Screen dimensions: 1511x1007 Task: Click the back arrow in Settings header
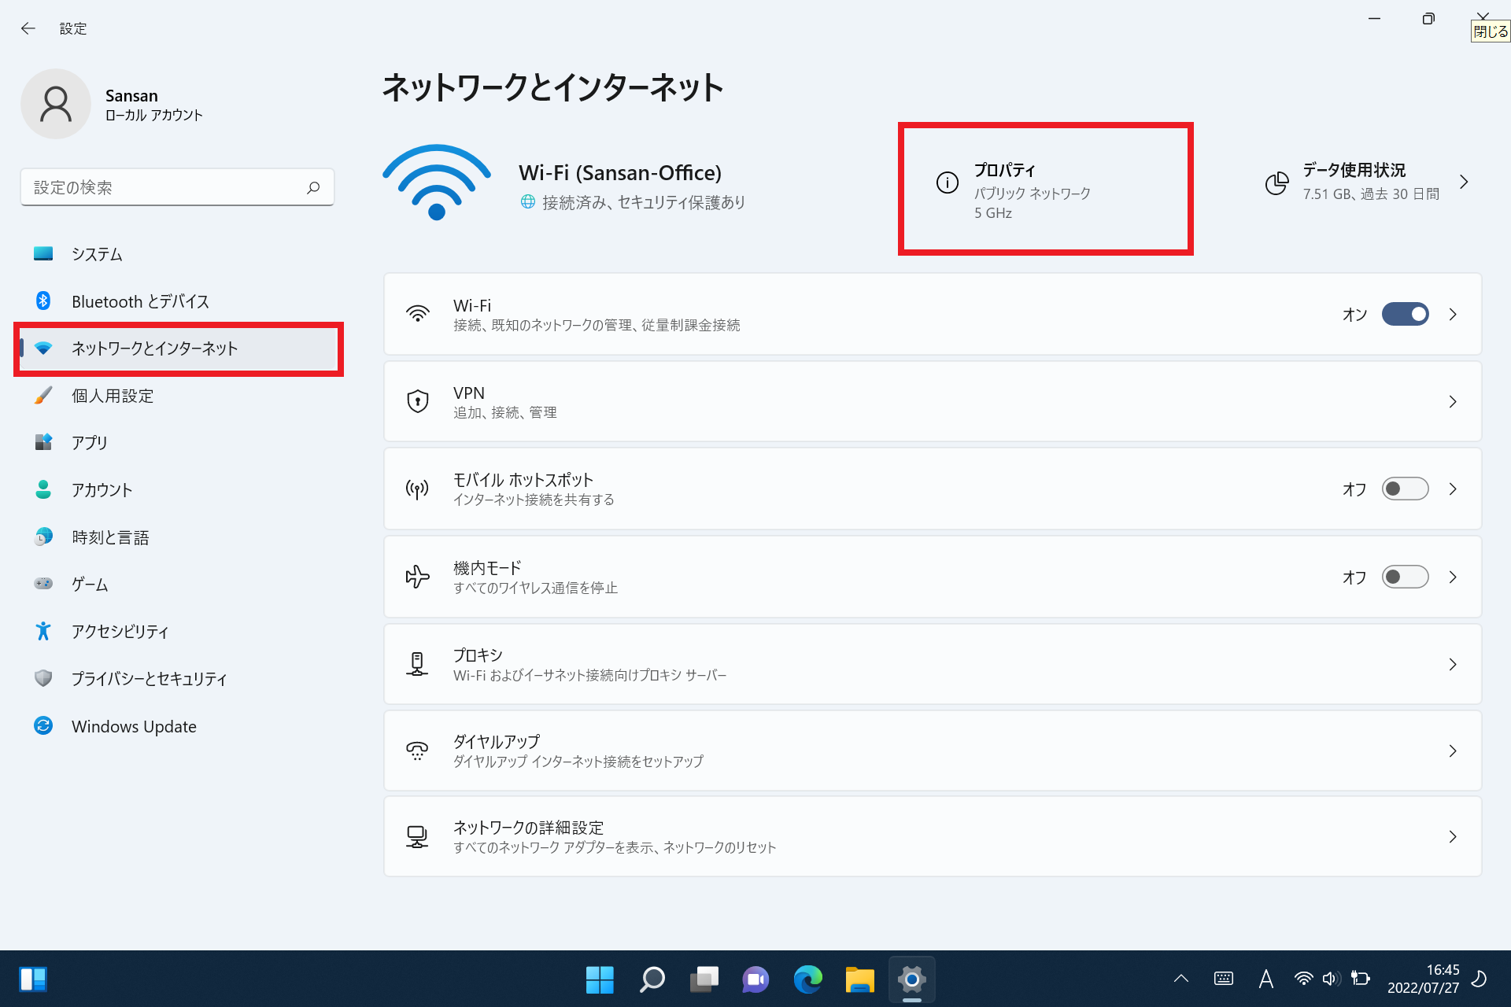(28, 28)
